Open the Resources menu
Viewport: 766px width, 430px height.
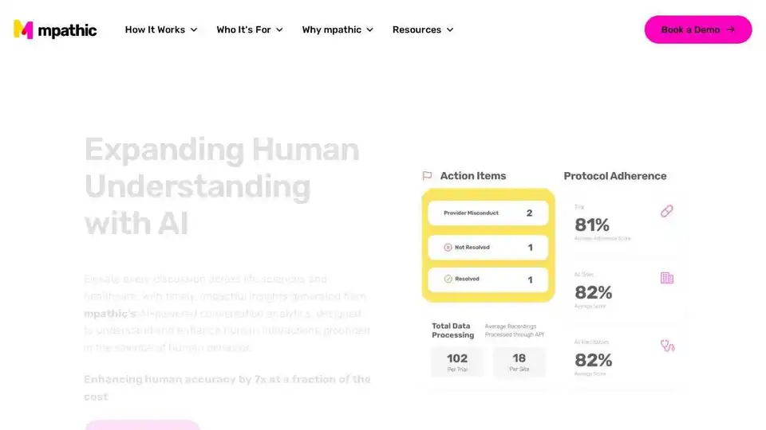[423, 29]
